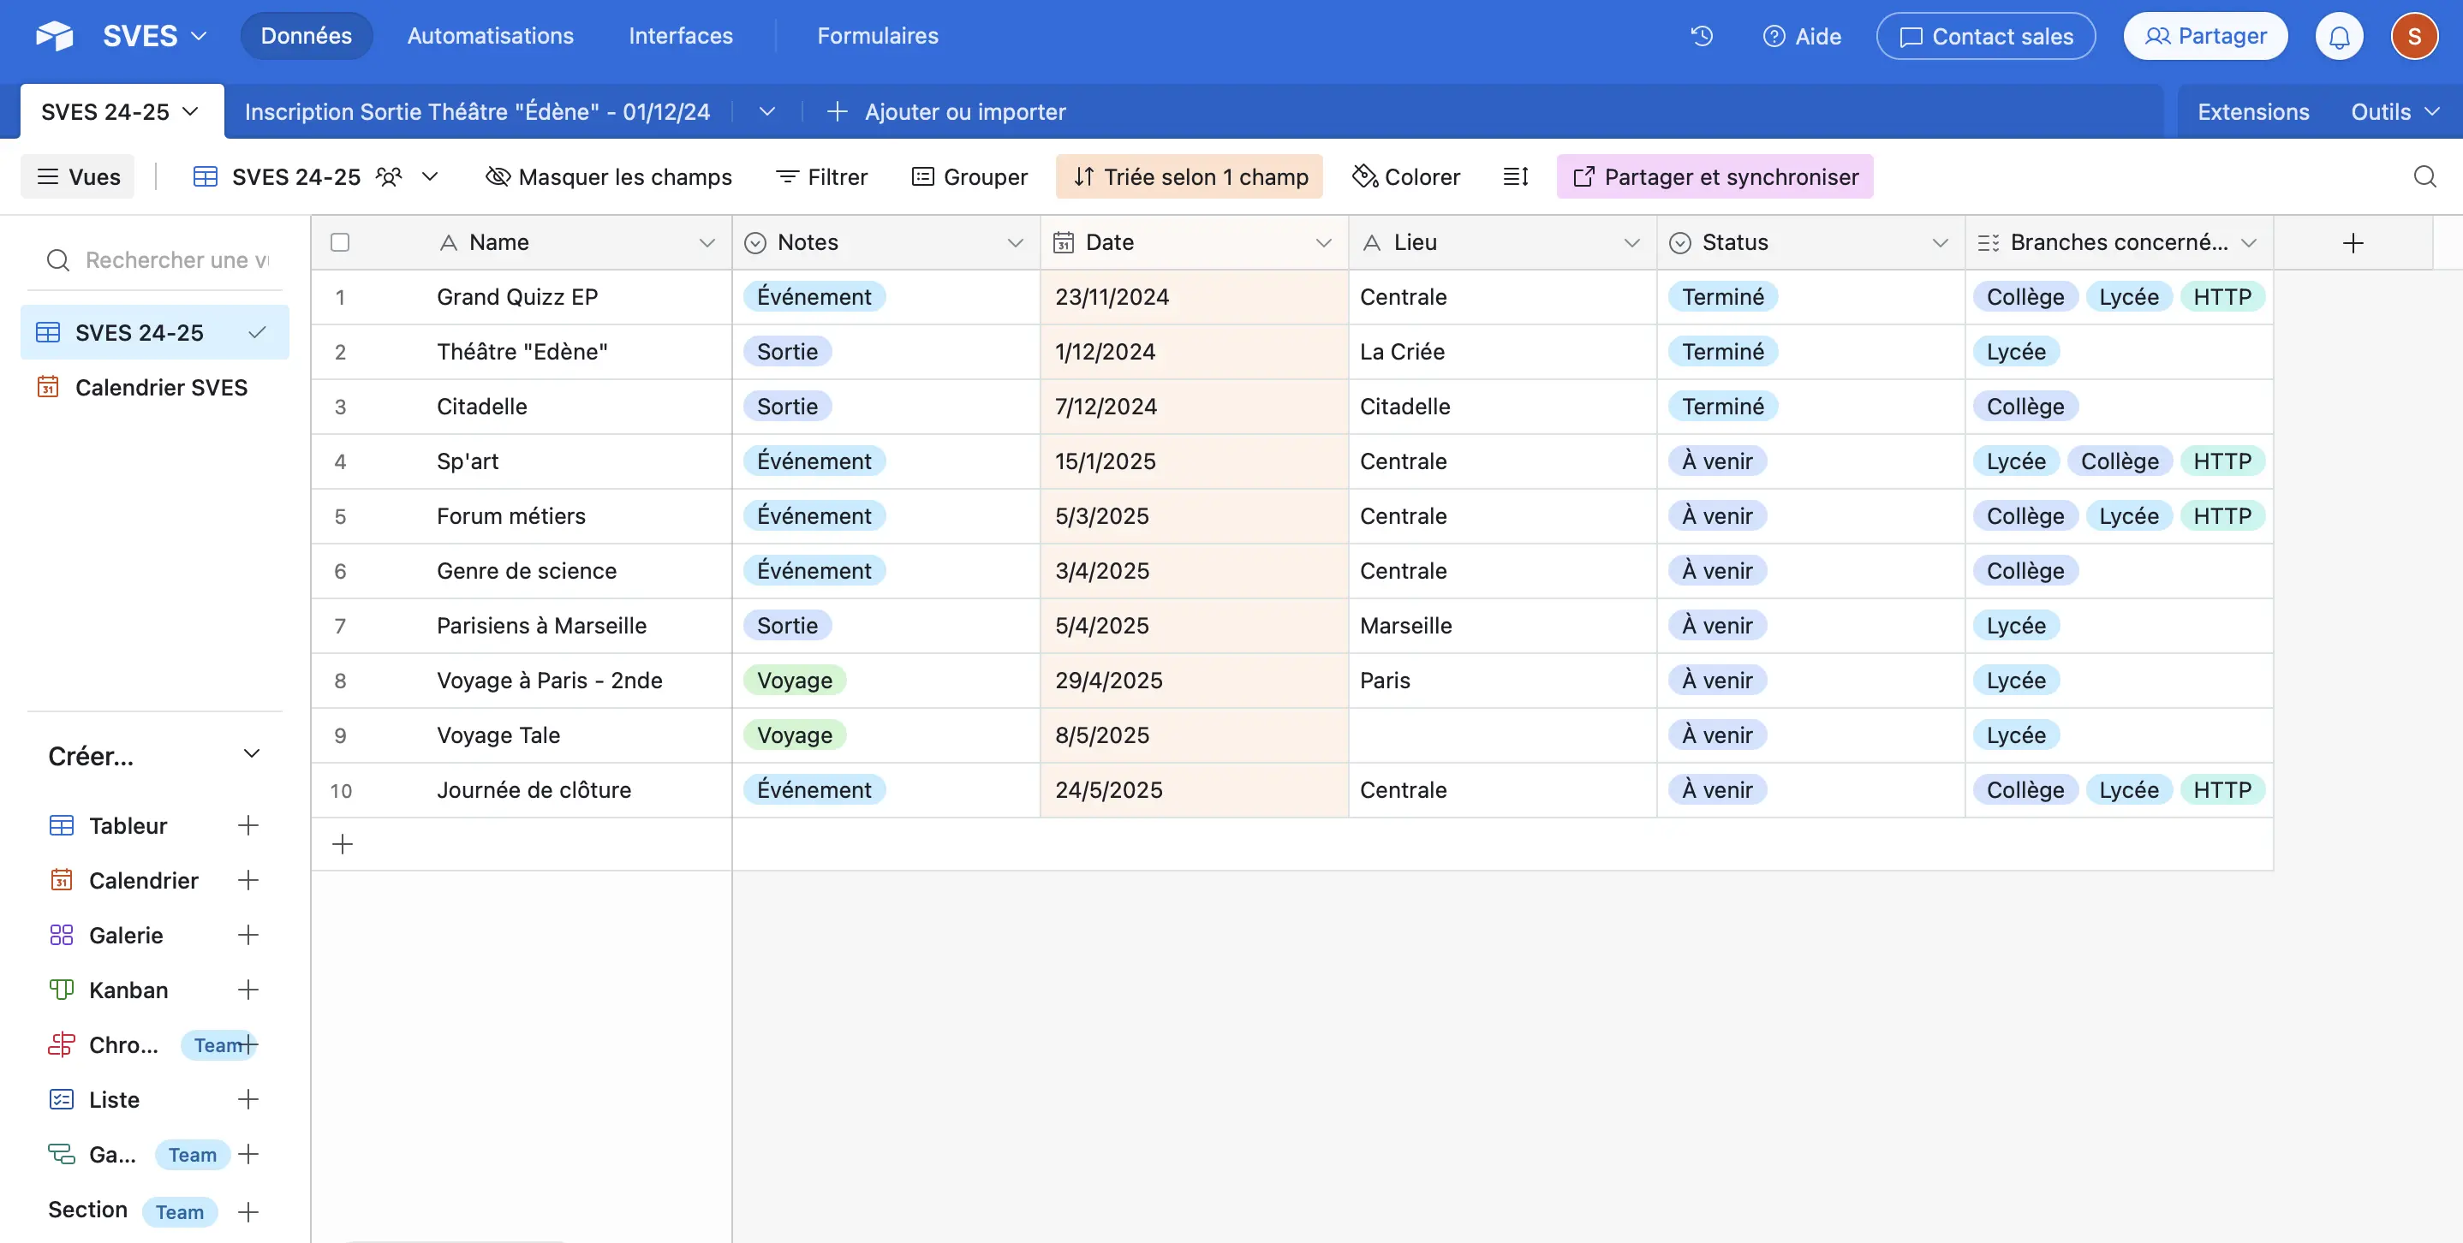Open Notes field menu chevron

[1016, 242]
